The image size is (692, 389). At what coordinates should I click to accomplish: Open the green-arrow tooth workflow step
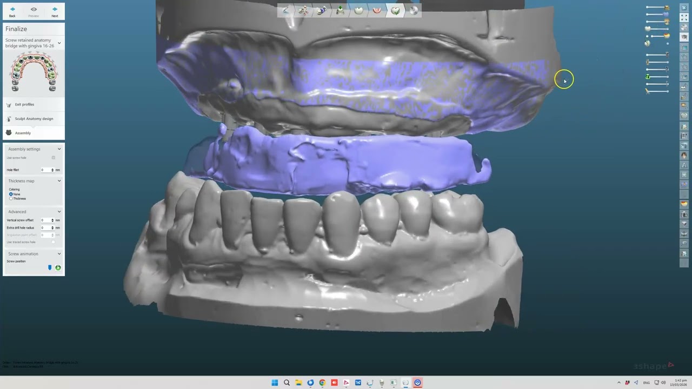click(340, 10)
